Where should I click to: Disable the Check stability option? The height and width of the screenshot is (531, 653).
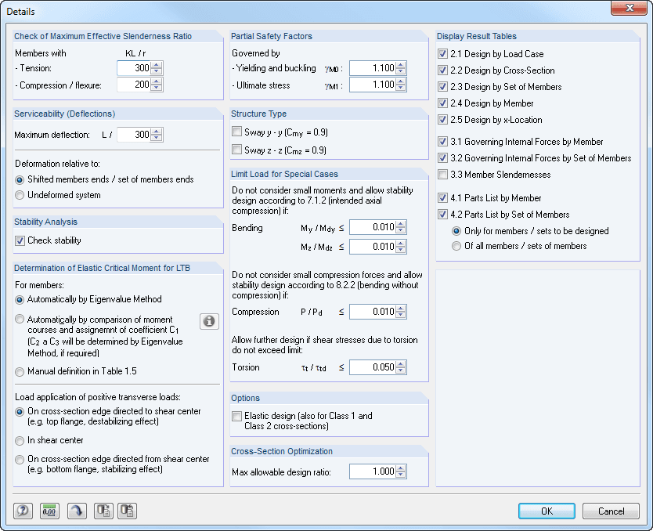click(x=19, y=241)
